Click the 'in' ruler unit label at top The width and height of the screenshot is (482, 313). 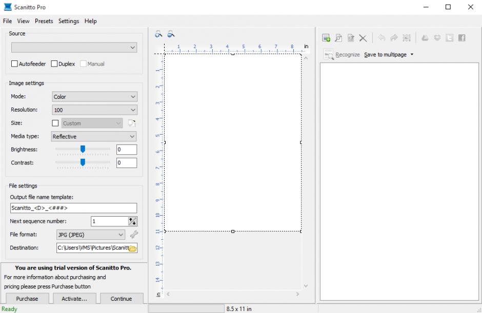(x=306, y=46)
